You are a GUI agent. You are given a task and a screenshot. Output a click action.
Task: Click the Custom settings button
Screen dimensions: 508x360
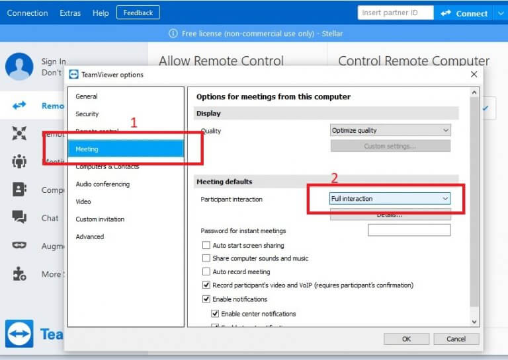[390, 146]
